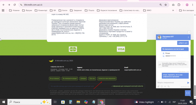196x105 pixels.
Task: Open the Блоги bookmark folder
Action: (63, 10)
